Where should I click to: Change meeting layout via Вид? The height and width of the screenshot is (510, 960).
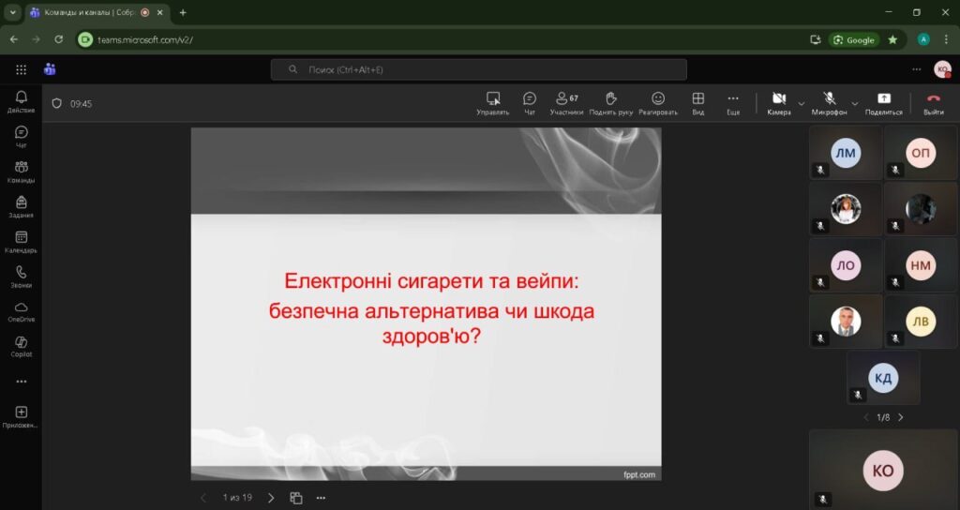[697, 102]
